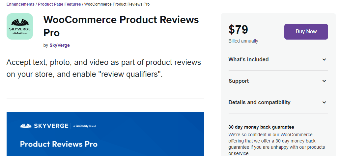339x156 pixels.
Task: Click the SkyVerge wings logo in blue banner
Action: [26, 126]
